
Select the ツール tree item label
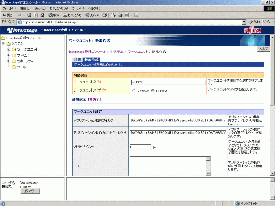click(x=21, y=67)
